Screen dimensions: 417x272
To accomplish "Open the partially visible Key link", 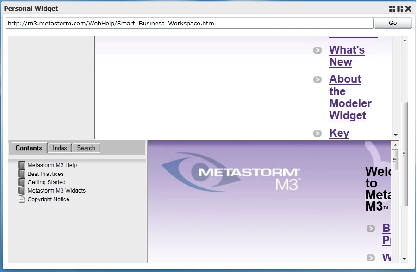I will click(x=339, y=133).
